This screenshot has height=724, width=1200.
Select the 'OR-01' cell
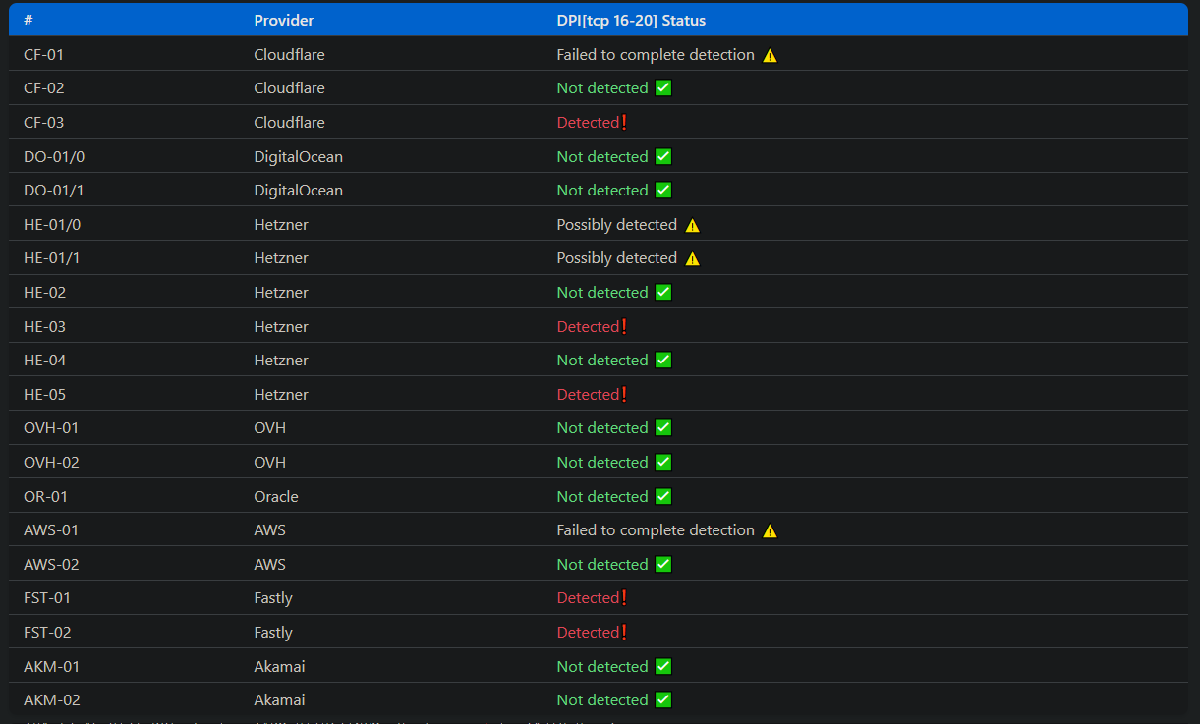point(45,496)
